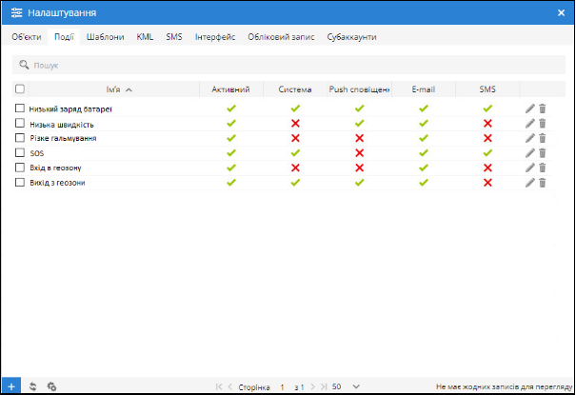The width and height of the screenshot is (576, 395).
Task: Click the Push сповіщення column header
Action: 359,89
